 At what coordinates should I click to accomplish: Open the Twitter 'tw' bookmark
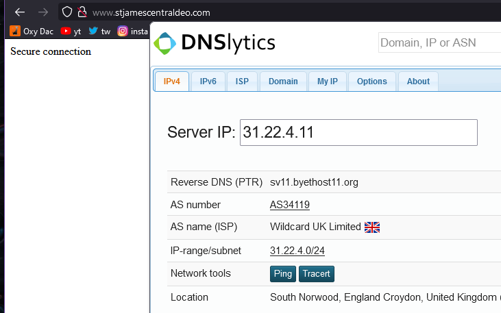point(99,31)
